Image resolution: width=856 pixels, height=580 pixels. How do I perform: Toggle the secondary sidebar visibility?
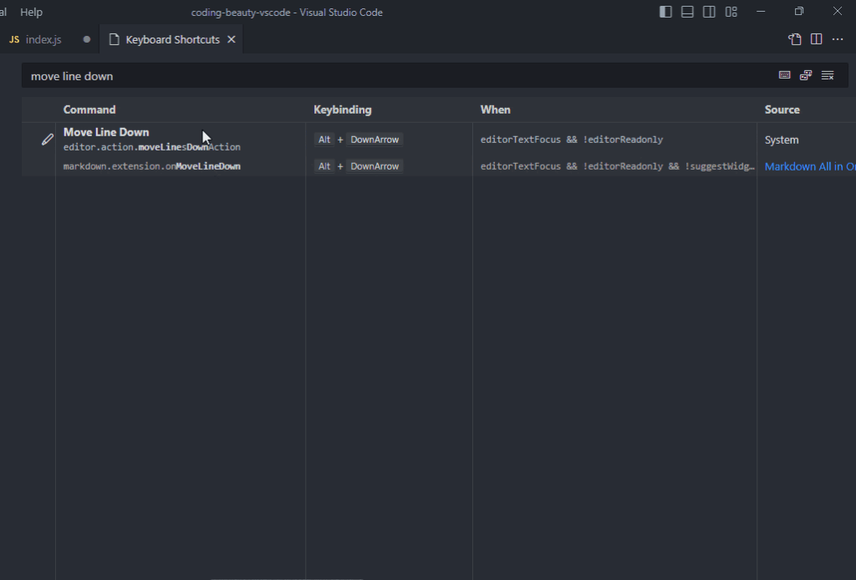tap(709, 12)
